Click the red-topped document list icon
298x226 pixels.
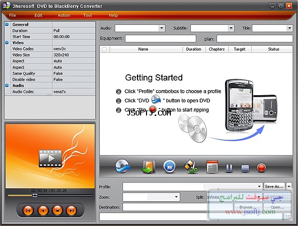point(212,167)
